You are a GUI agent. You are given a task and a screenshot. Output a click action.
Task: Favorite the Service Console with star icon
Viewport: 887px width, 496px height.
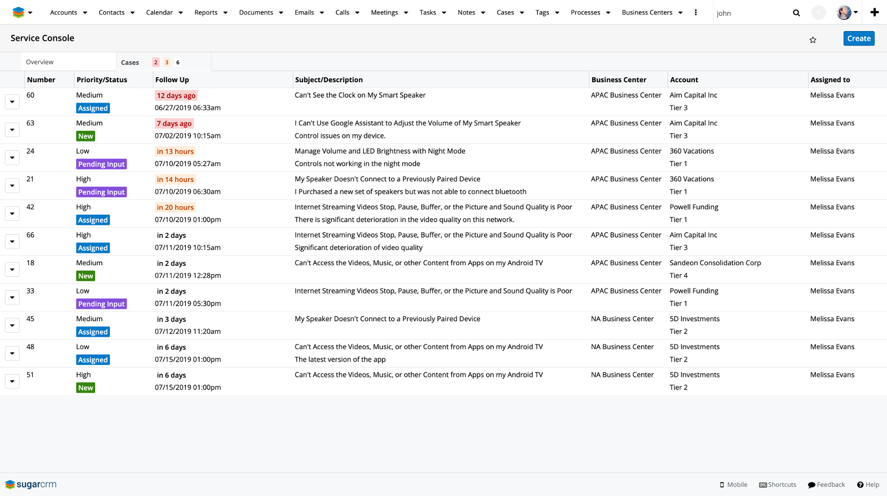pyautogui.click(x=813, y=39)
